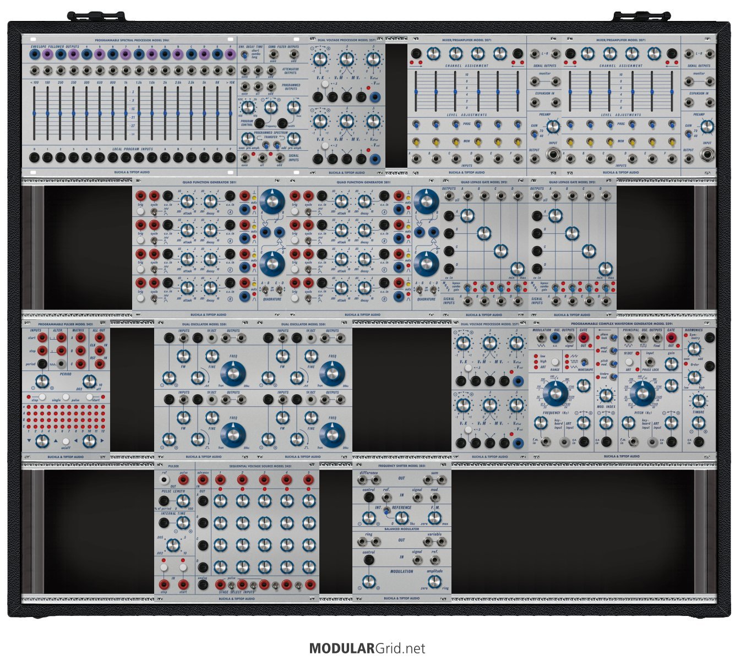This screenshot has height=660, width=735.
Task: Click 'FREQUENCY SHIFTER MODEL 285t' title text
Action: click(402, 466)
